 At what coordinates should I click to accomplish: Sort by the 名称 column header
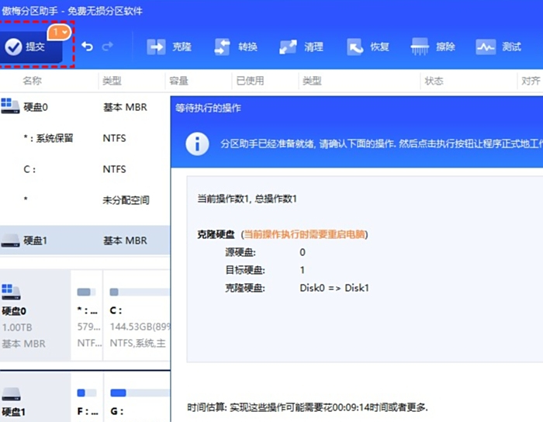tap(33, 81)
